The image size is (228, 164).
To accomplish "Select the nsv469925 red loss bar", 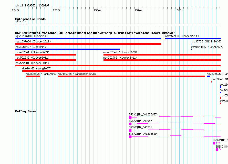I will pos(131,76).
